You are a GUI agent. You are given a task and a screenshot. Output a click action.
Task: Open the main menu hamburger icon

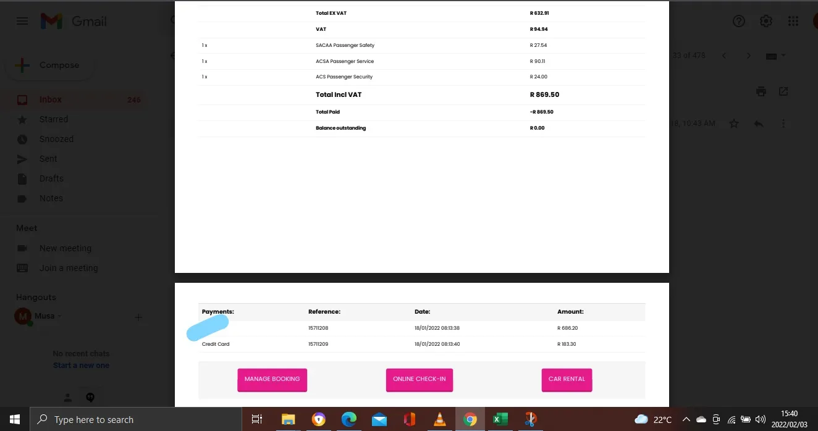pos(22,22)
